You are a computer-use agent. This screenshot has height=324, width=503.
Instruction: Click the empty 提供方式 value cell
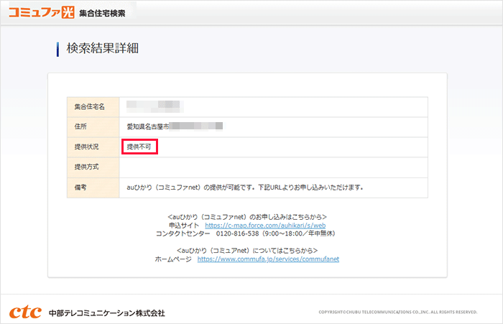273,167
